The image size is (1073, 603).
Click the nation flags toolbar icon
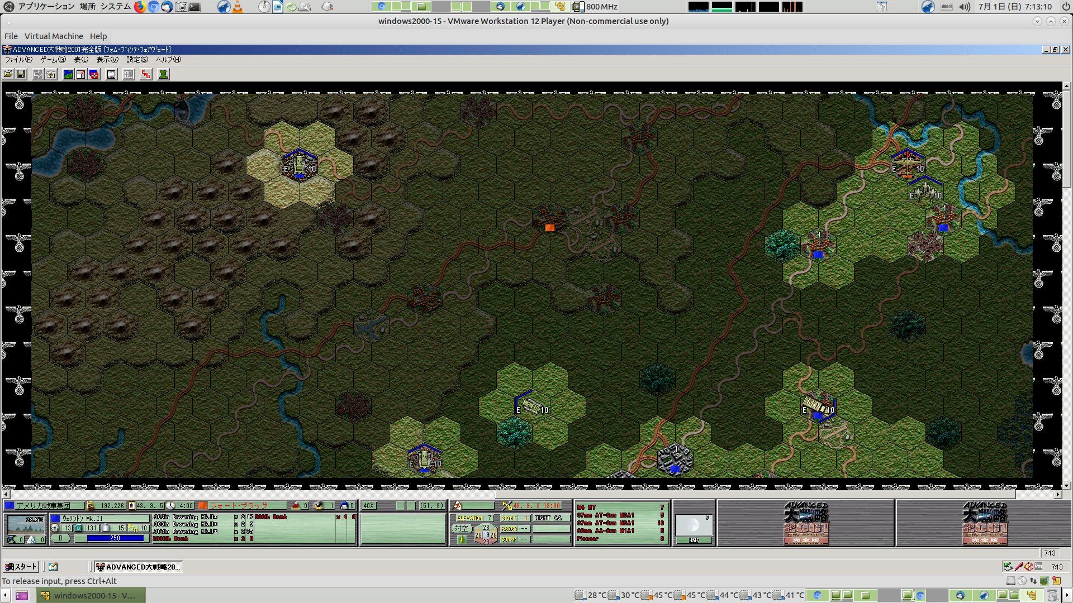pyautogui.click(x=94, y=74)
